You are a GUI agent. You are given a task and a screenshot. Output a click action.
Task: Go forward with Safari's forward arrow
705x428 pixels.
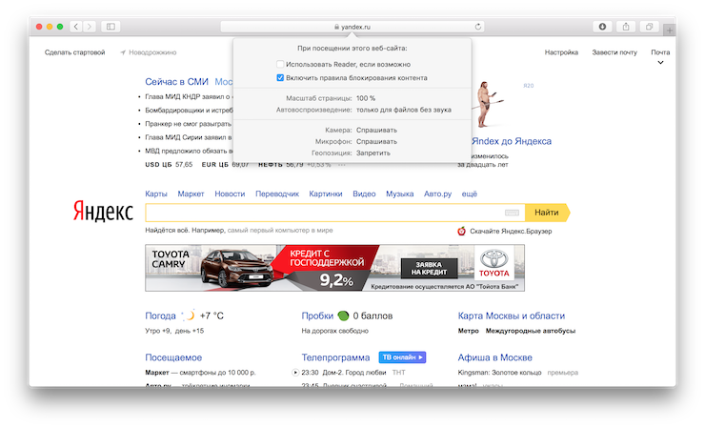tap(90, 27)
